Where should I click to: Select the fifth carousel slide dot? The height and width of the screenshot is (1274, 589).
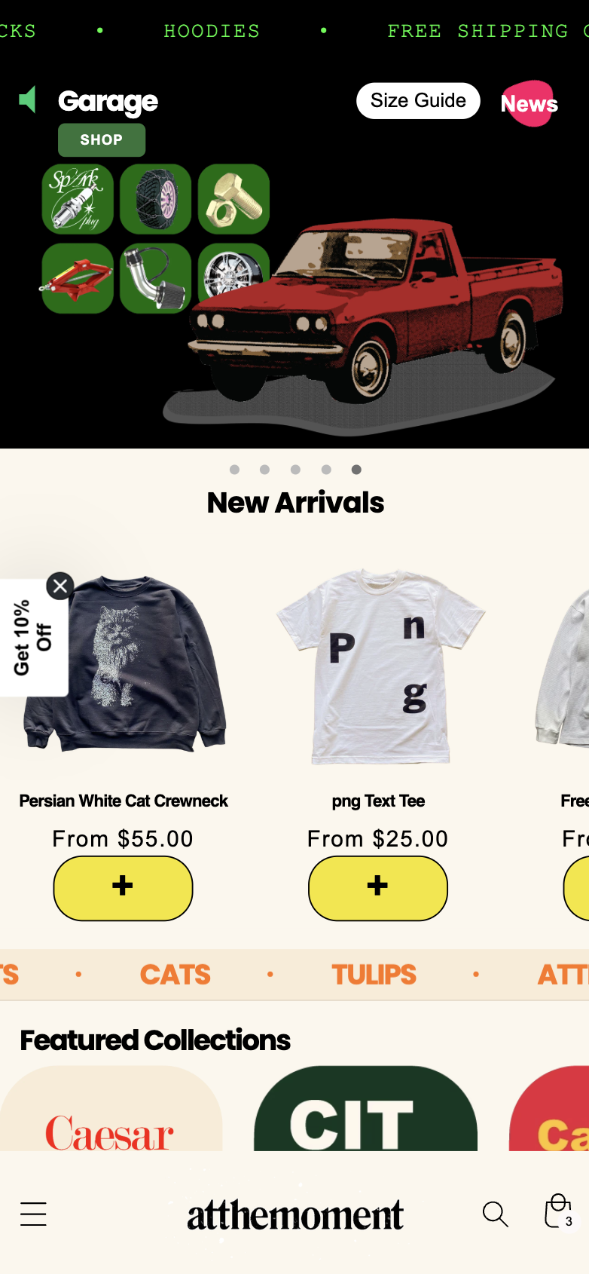[356, 470]
